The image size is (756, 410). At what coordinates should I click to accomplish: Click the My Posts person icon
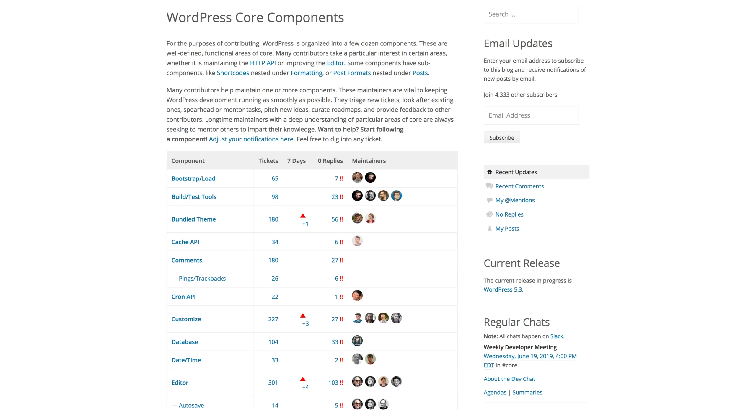[x=489, y=228]
